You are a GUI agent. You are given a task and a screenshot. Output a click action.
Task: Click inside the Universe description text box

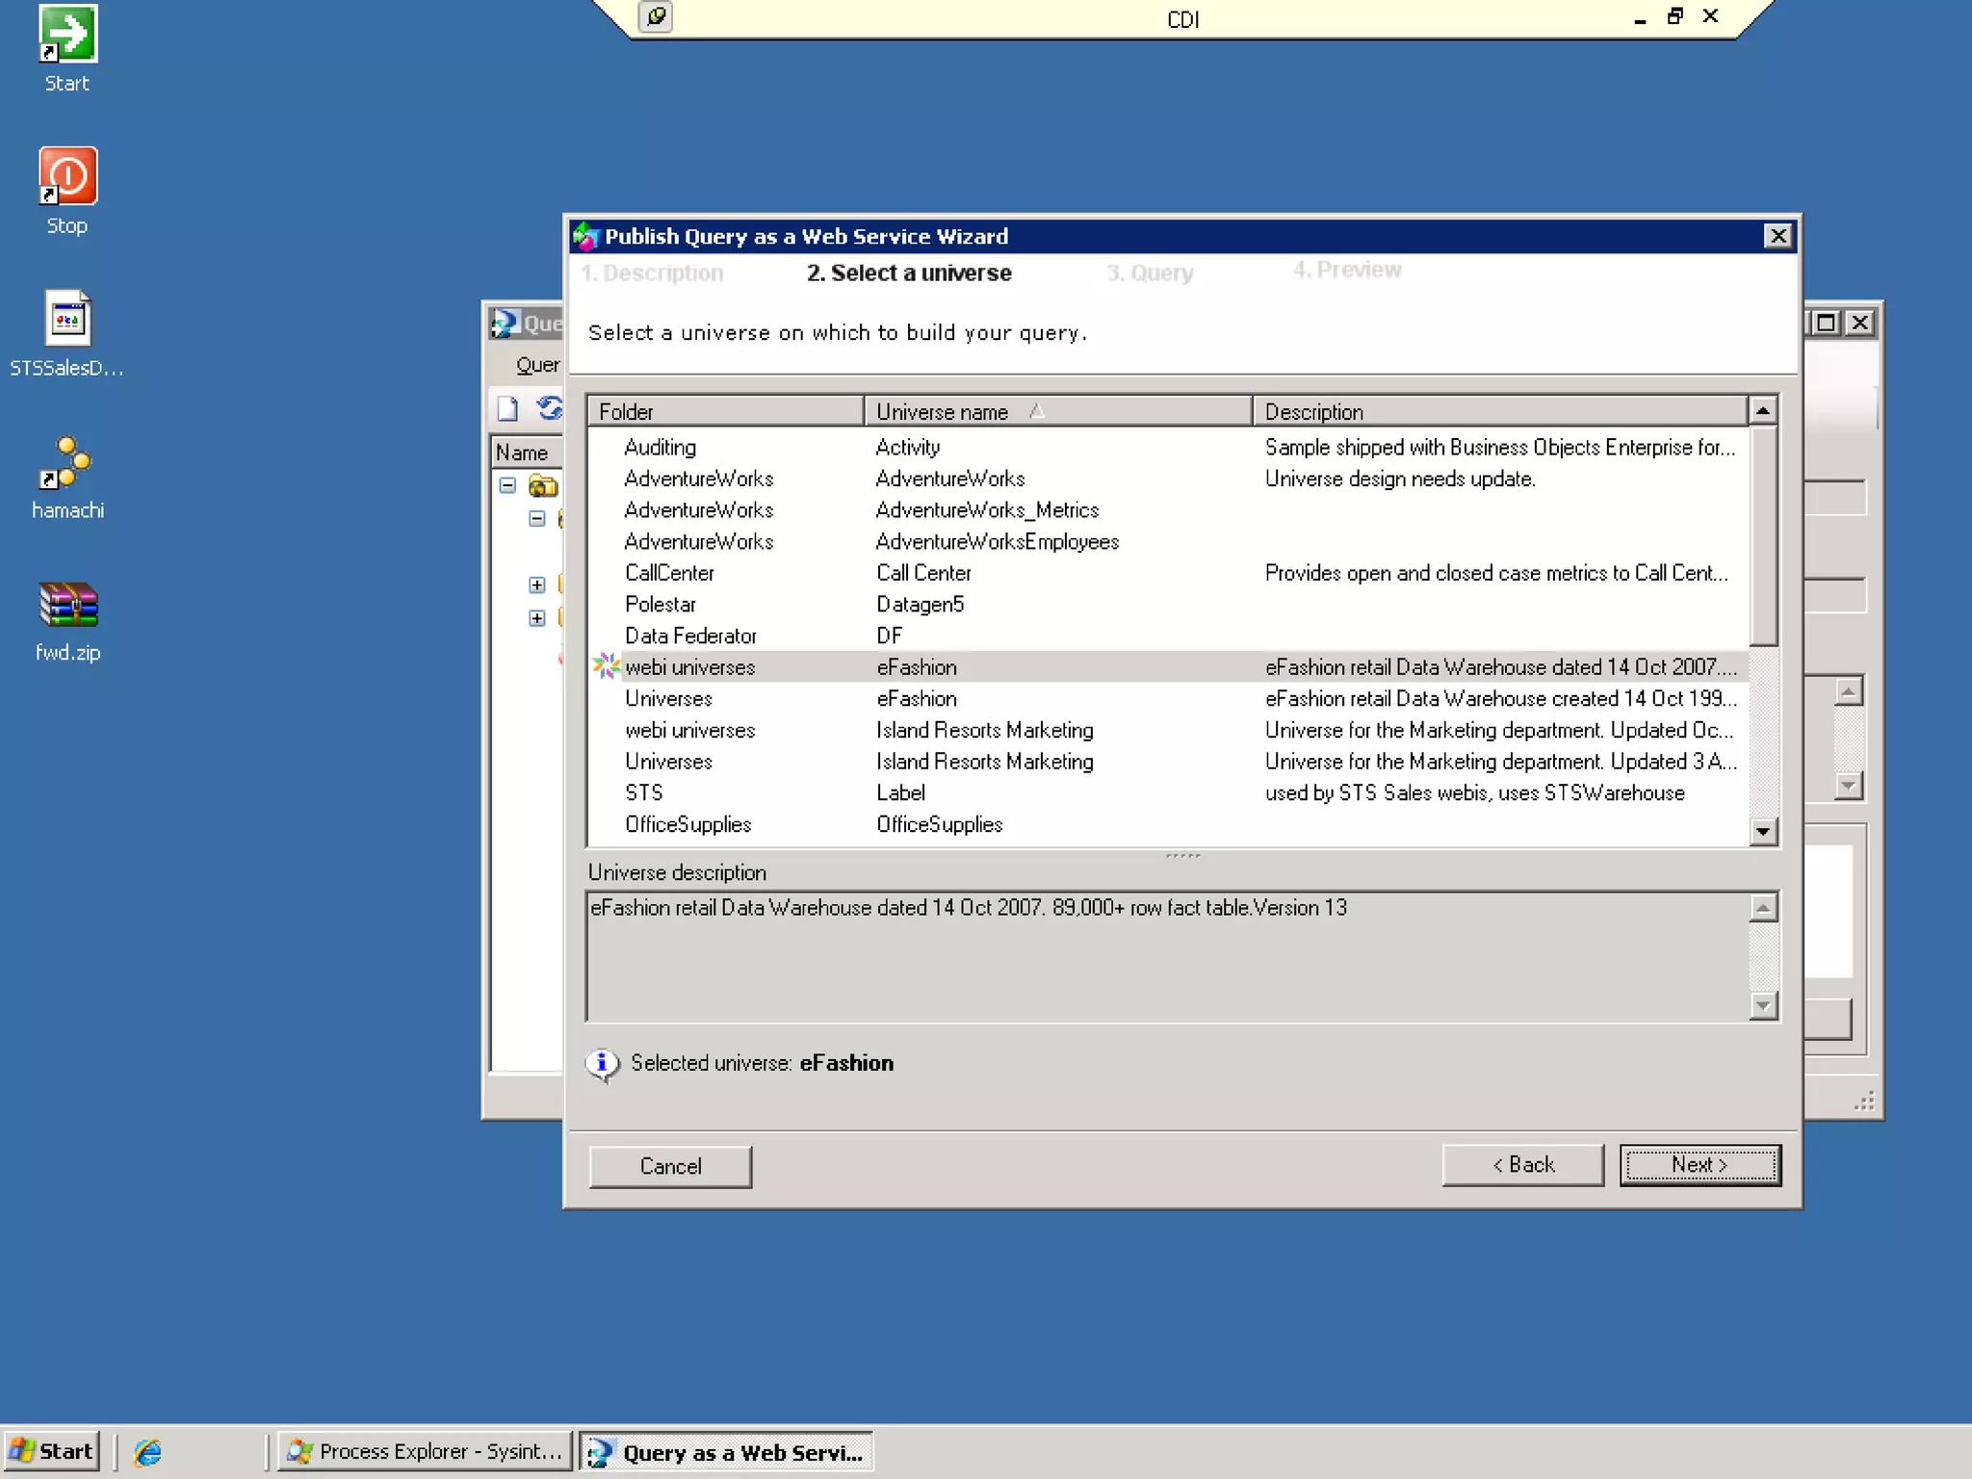point(1167,957)
